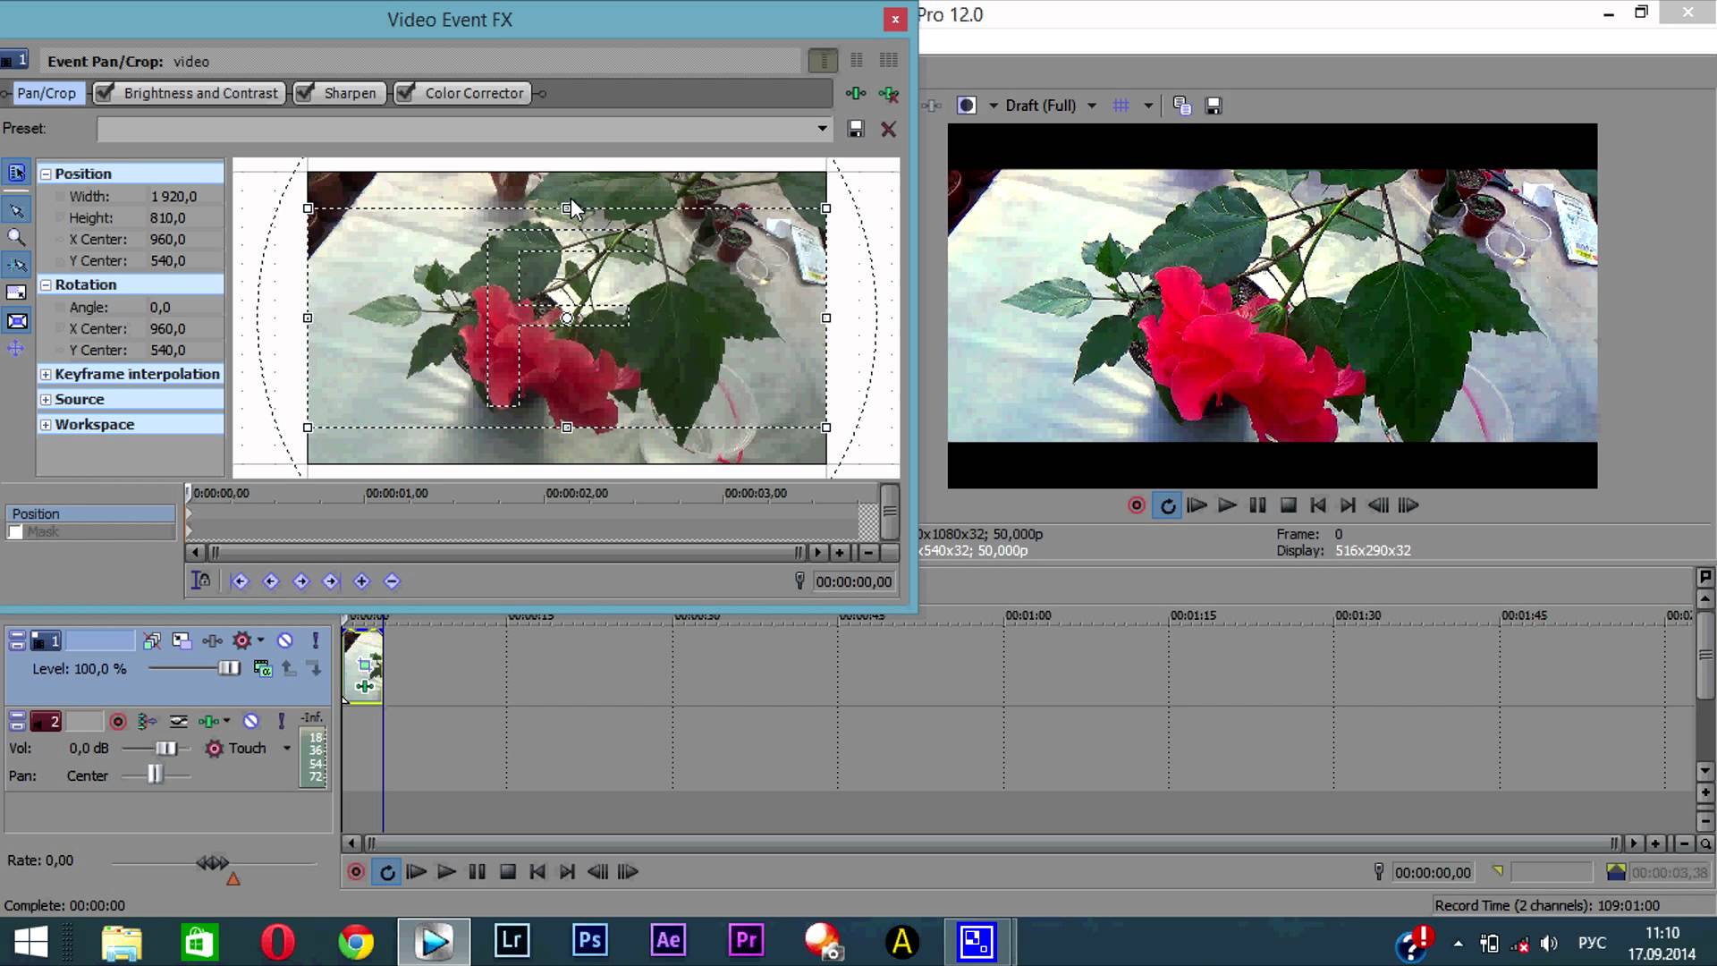Click the record enable button on track 2

coord(117,721)
